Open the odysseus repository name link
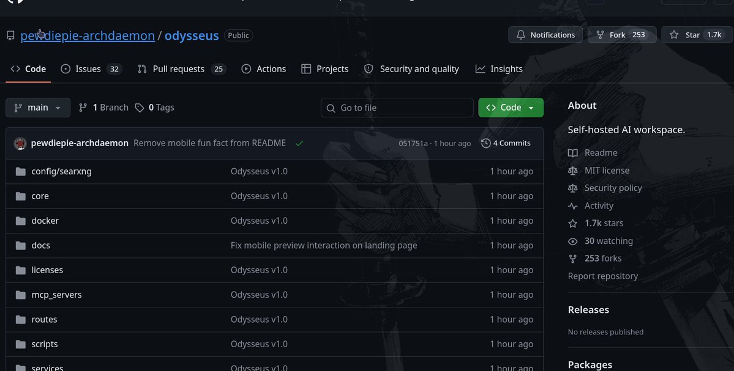 pos(192,35)
